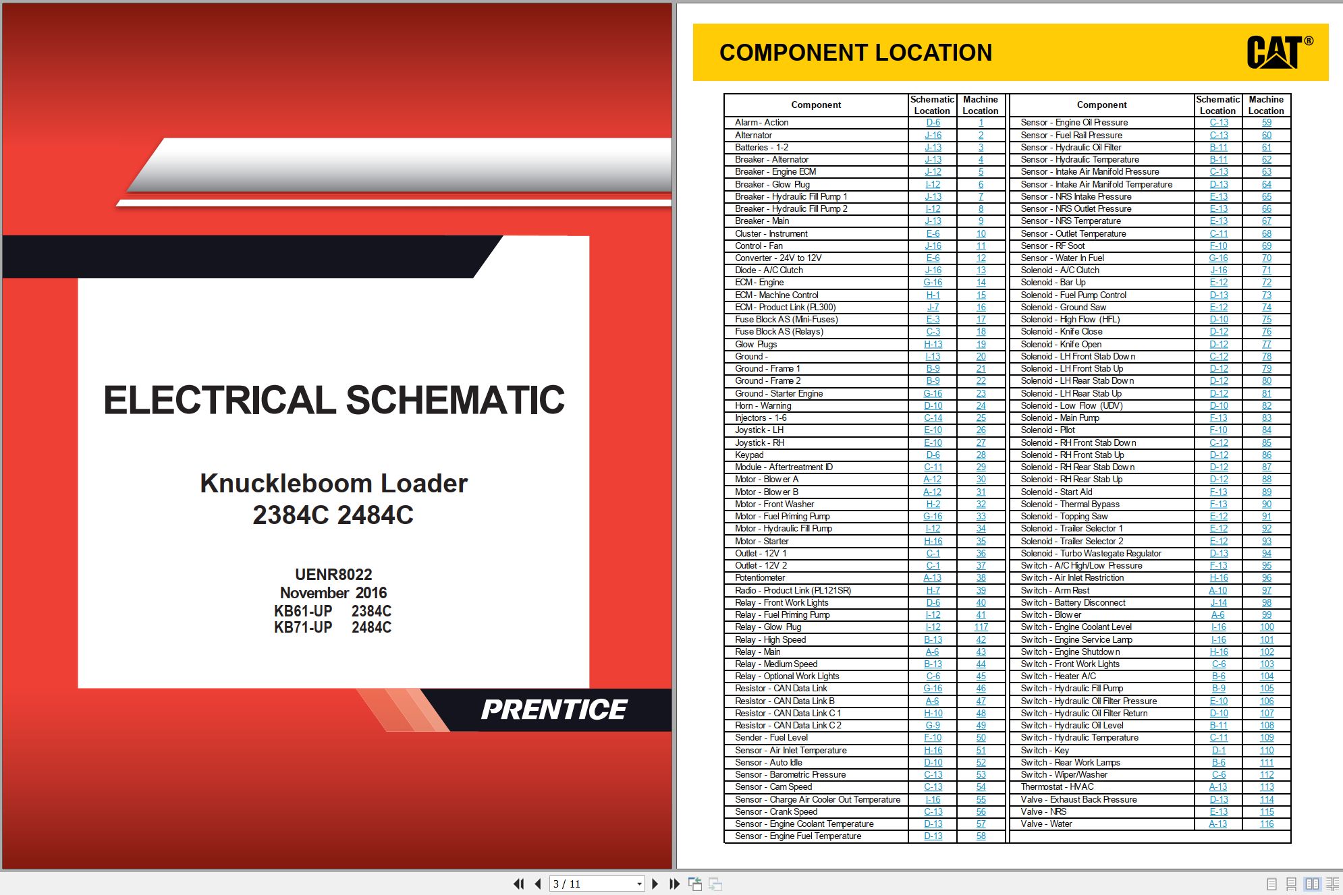Open machine location 75 for Solenoid - High Flow (HFL)
The image size is (1343, 895).
(1267, 320)
